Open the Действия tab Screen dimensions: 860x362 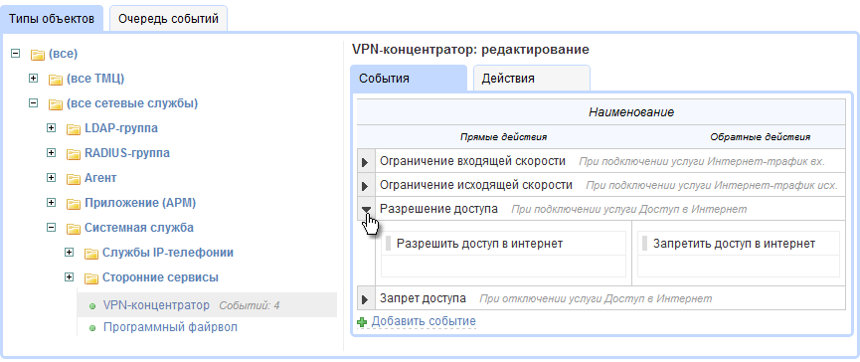(x=531, y=78)
